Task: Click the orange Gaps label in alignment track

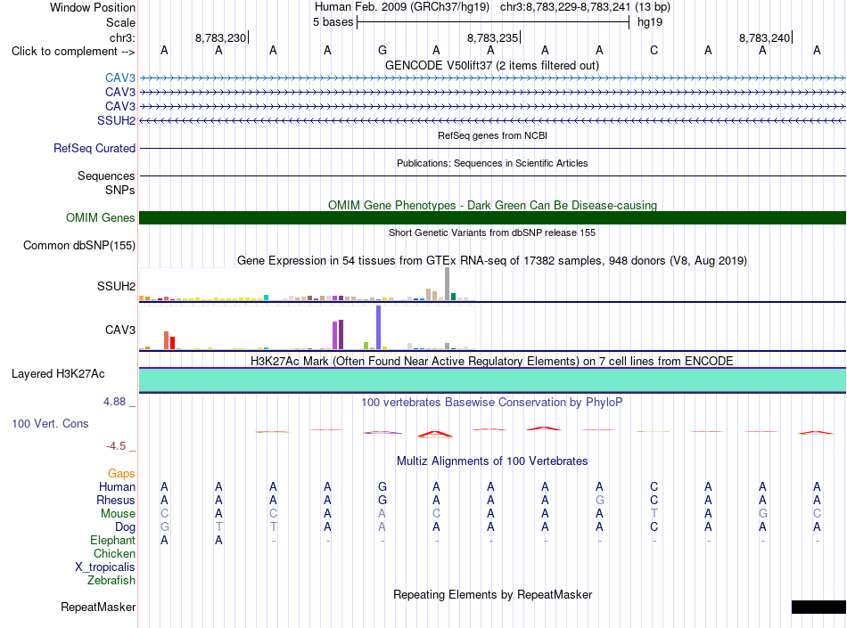Action: pyautogui.click(x=121, y=473)
